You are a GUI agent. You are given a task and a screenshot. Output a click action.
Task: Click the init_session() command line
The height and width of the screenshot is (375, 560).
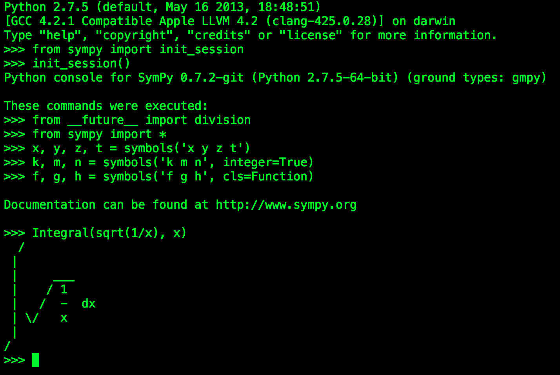tap(81, 64)
